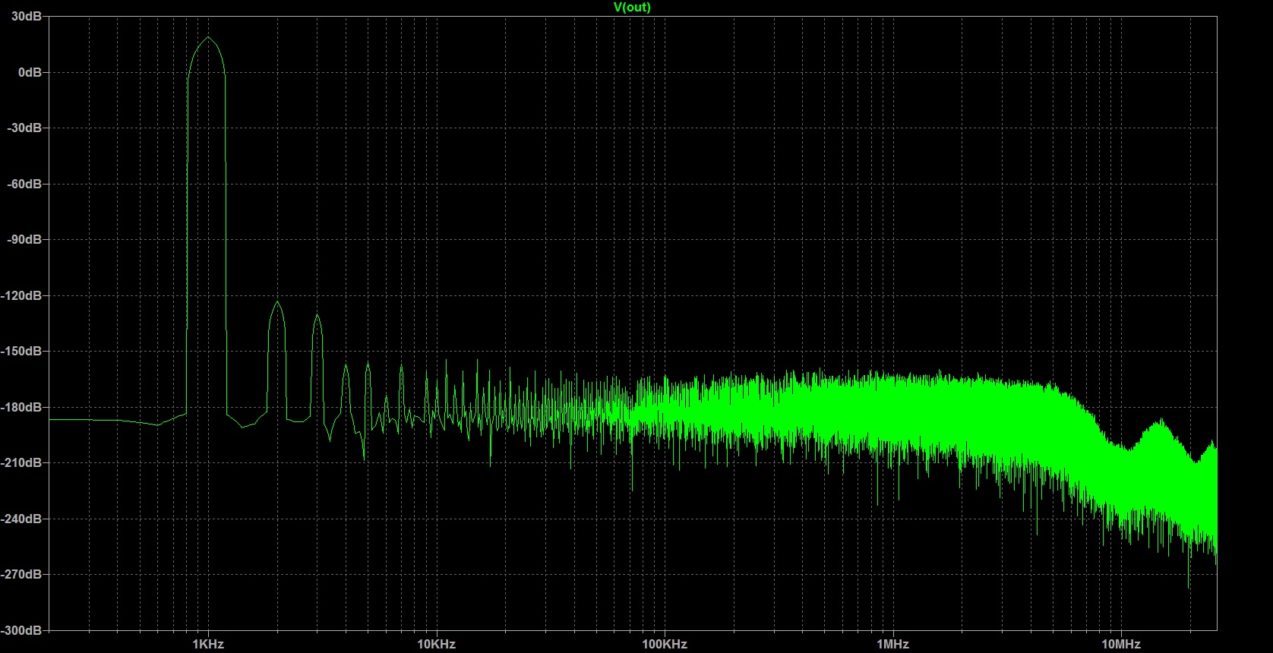Click the fundamental peak at 1KHz

[x=207, y=38]
